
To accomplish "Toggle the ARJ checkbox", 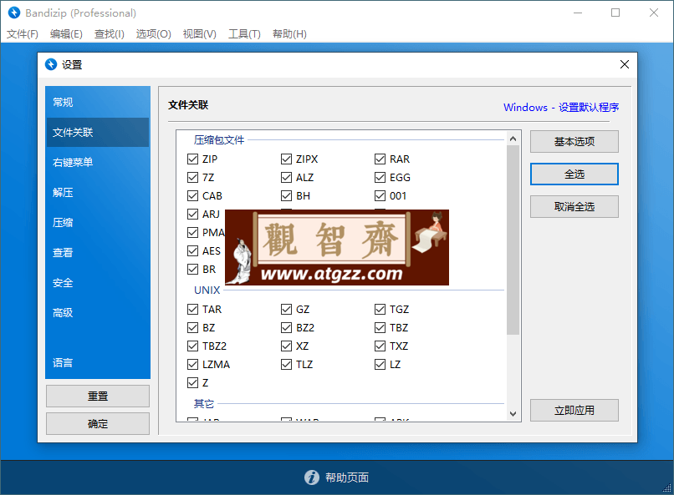I will [x=192, y=214].
